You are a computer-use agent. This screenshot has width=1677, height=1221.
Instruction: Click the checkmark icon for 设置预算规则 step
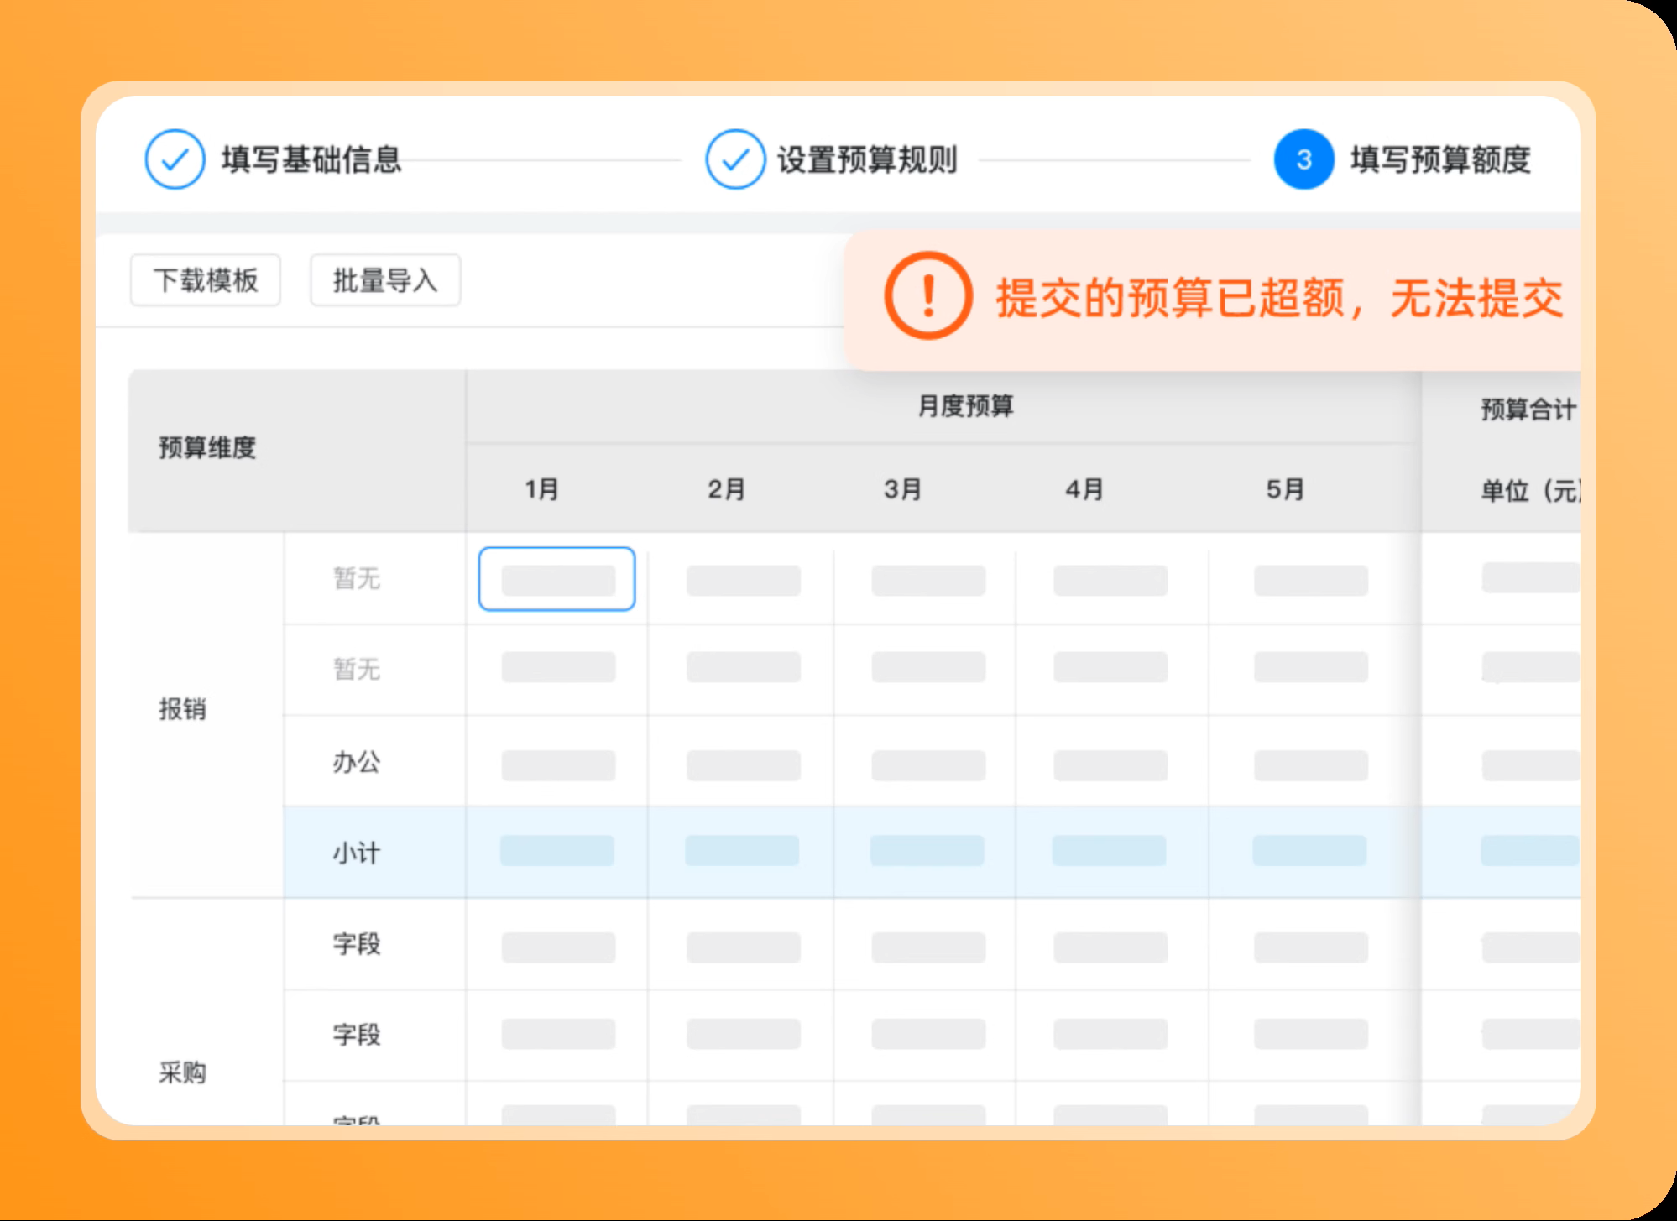(x=735, y=159)
